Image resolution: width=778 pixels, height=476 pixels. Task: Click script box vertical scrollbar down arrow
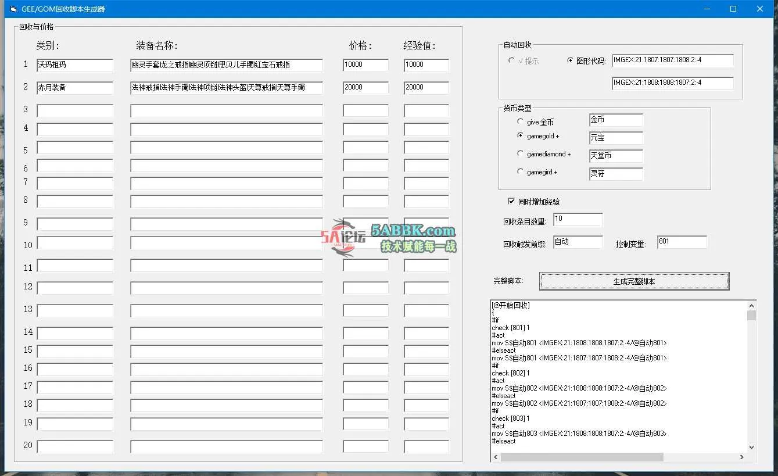click(751, 447)
